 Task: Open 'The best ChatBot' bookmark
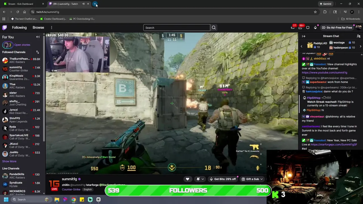pyautogui.click(x=24, y=19)
